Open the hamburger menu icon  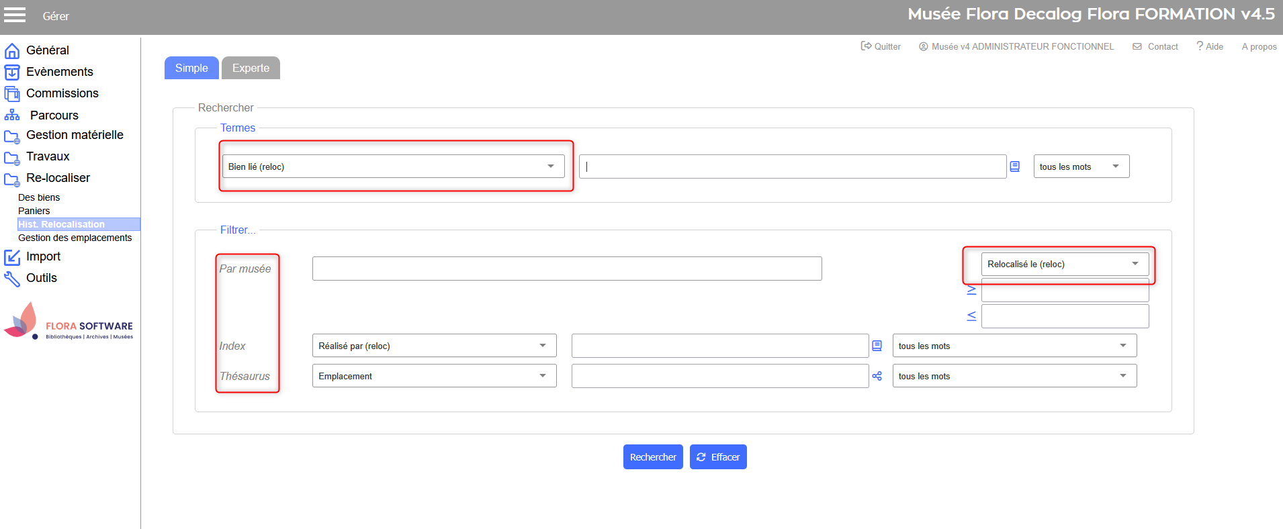pos(15,15)
